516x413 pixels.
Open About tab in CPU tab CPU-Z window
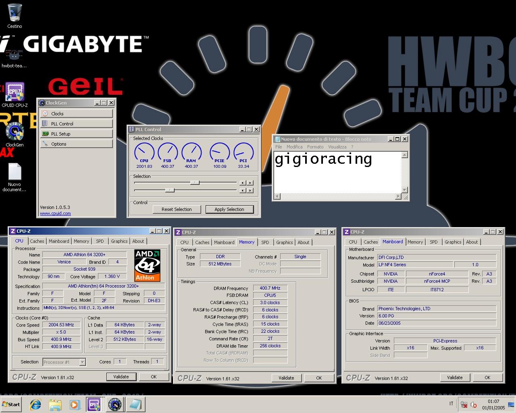coord(138,241)
